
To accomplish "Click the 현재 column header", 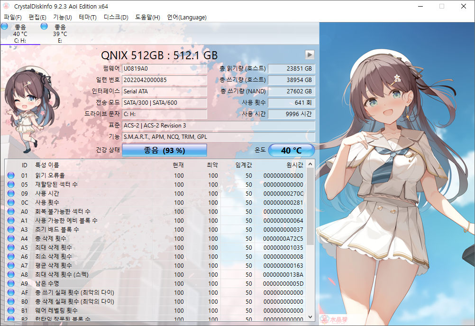I will pos(178,165).
